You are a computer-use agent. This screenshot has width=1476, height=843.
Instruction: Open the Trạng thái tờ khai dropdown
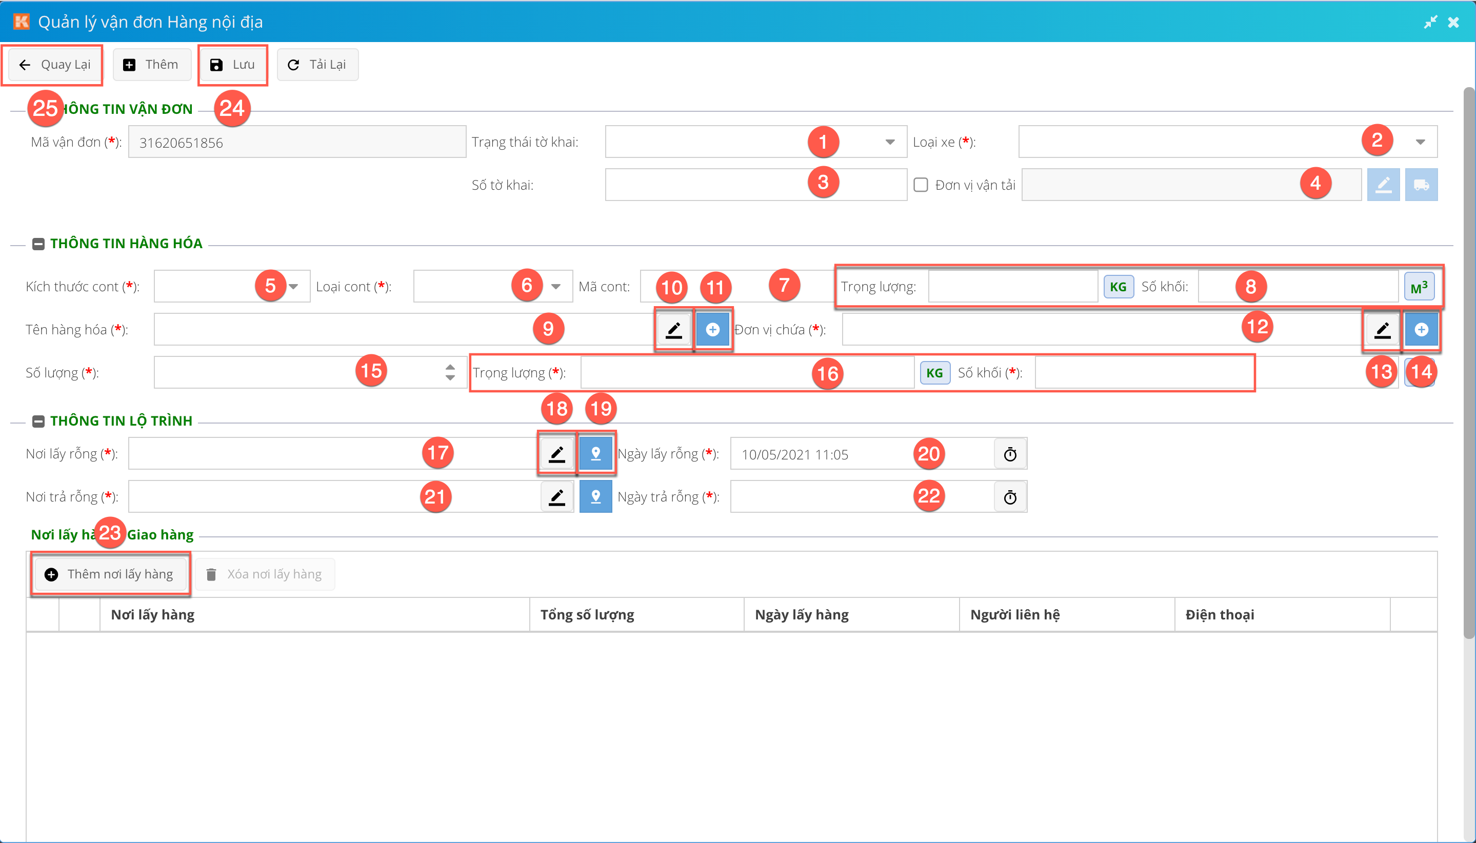pyautogui.click(x=889, y=142)
